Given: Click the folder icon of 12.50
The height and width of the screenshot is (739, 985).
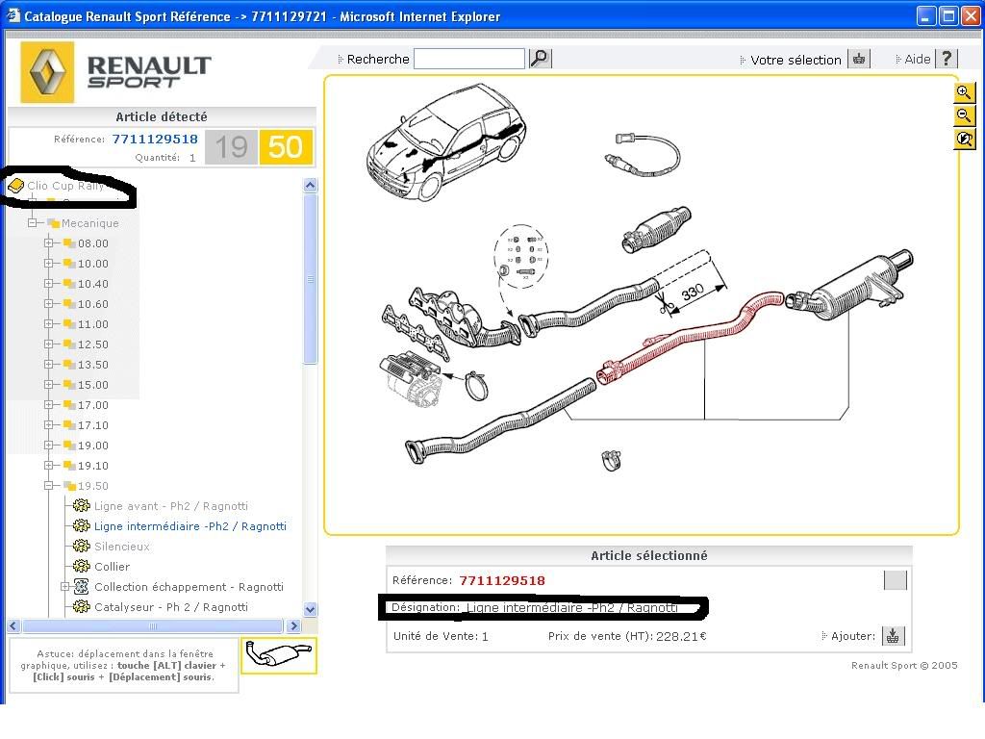Looking at the screenshot, I should click(69, 344).
